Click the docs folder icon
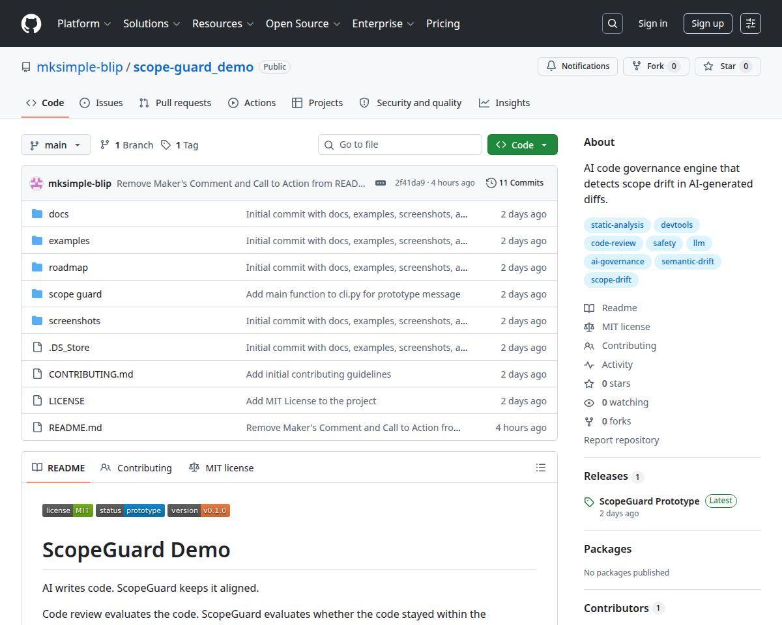 coord(37,214)
